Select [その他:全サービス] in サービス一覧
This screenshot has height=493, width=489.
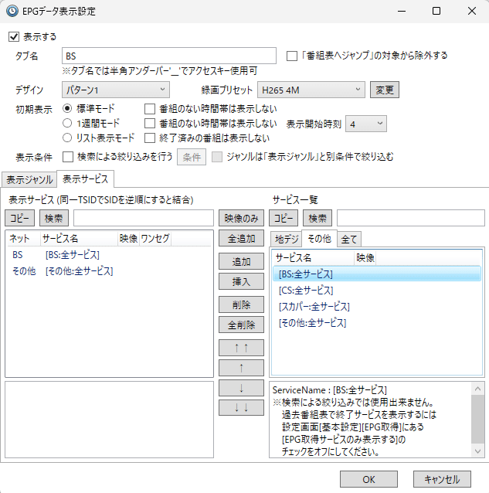[x=377, y=322]
